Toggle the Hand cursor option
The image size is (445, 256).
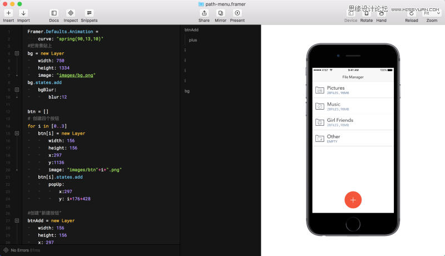[x=382, y=13]
